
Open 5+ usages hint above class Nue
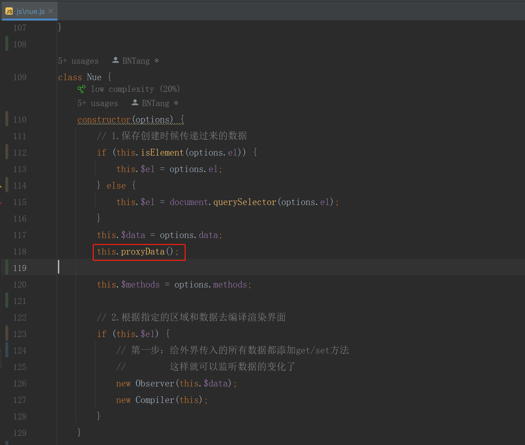pyautogui.click(x=78, y=61)
